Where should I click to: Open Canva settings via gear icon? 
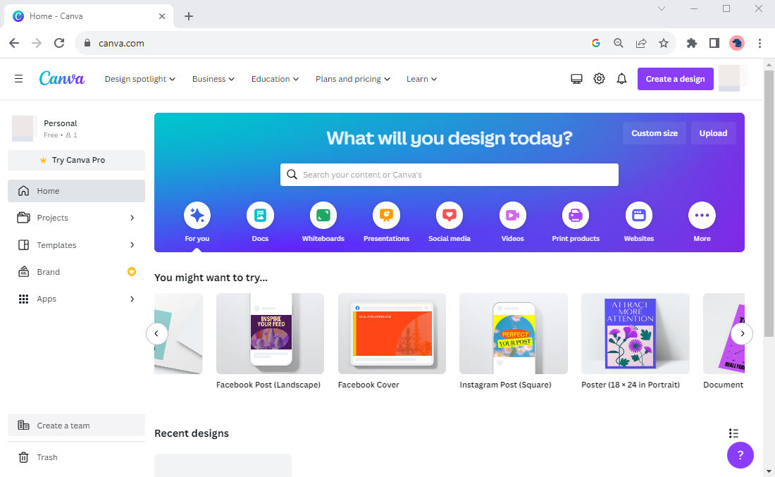(x=599, y=78)
